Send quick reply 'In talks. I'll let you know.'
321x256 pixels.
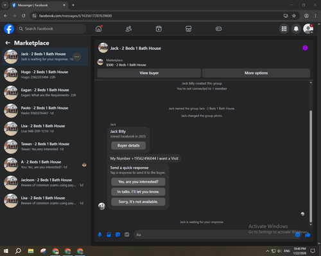click(x=138, y=192)
